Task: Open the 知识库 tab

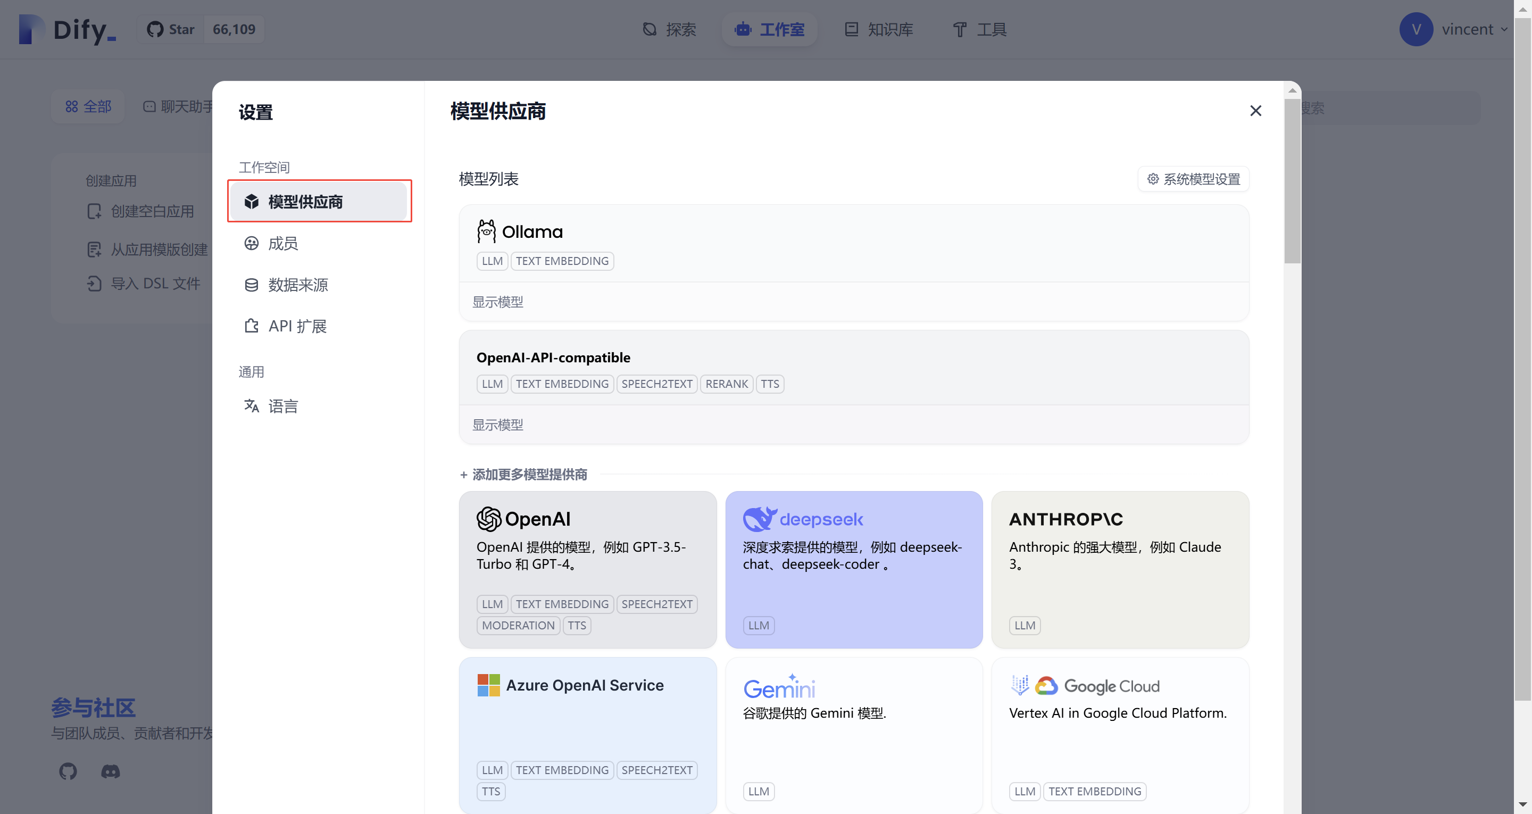Action: click(x=878, y=29)
